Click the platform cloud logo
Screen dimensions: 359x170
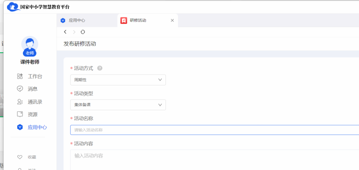coord(13,7)
